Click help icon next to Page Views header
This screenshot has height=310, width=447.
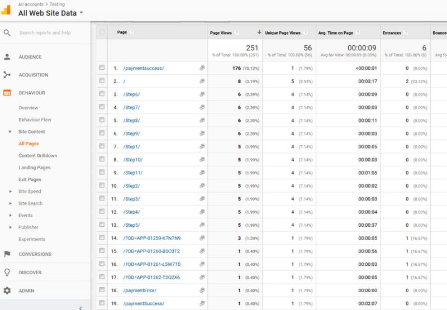click(237, 33)
